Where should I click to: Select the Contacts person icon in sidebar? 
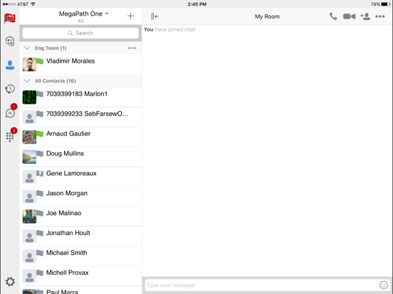click(10, 65)
